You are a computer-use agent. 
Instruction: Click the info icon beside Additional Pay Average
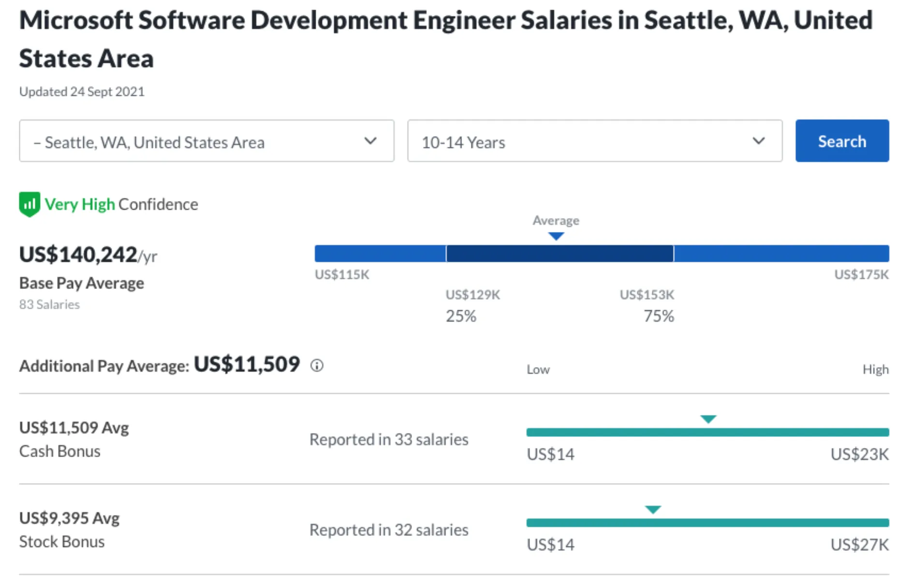317,366
